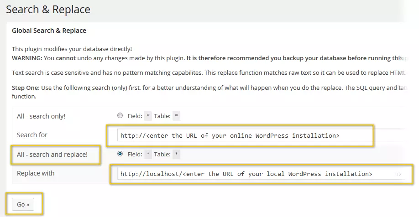Viewport: 419px width, 217px height.
Task: Select the "All - search and replace!" radio button
Action: [x=120, y=154]
